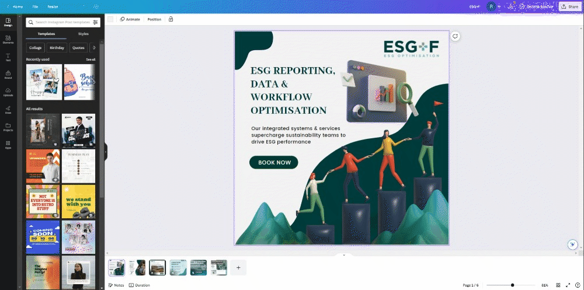The image size is (584, 290).
Task: Choose the 'Not everyone is into retro stuff' template
Action: pos(43,201)
